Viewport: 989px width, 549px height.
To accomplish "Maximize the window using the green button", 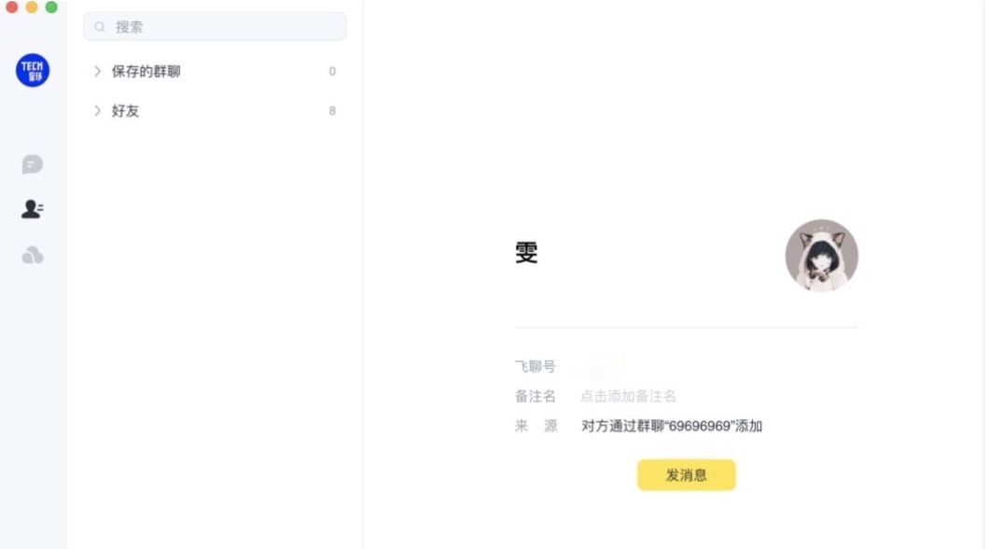I will [x=51, y=7].
